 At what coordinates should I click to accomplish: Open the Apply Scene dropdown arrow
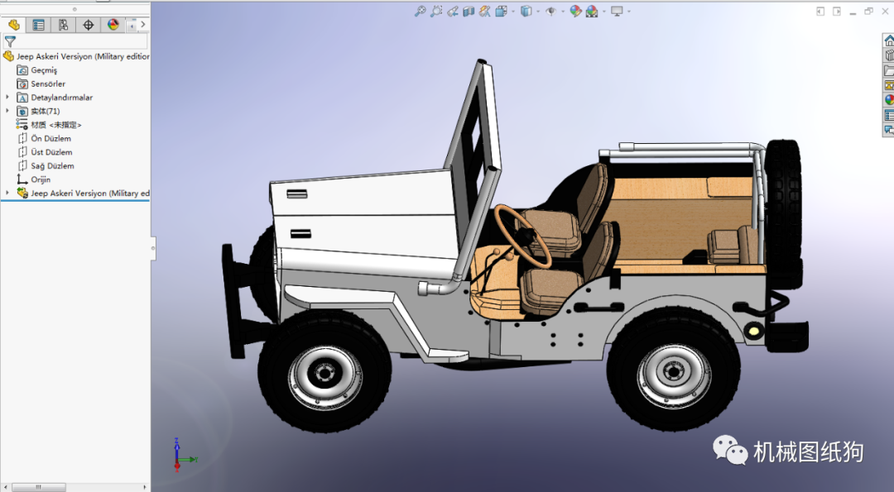tap(603, 12)
